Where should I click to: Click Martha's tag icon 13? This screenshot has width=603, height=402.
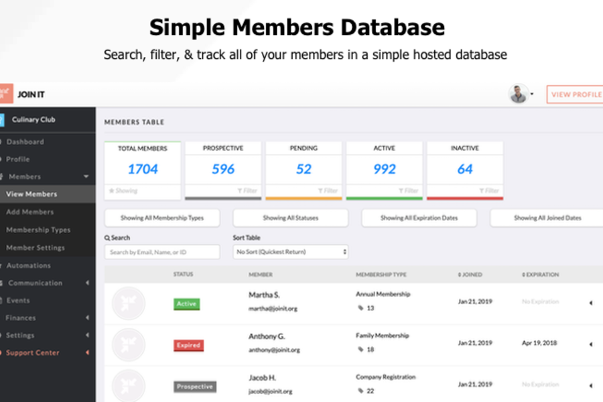pyautogui.click(x=360, y=308)
